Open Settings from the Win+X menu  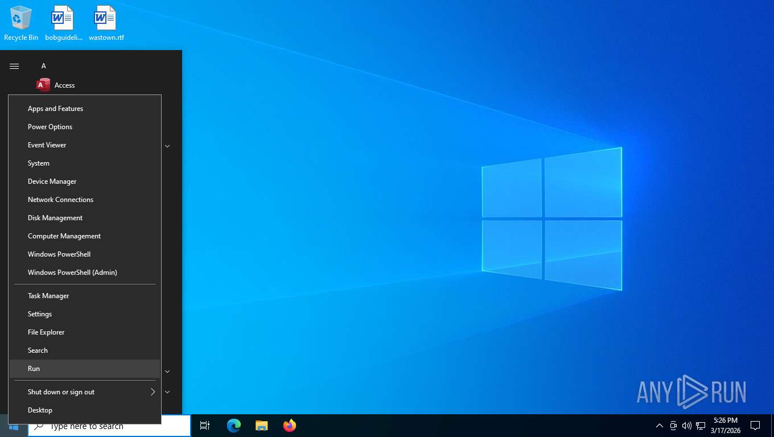click(x=85, y=314)
